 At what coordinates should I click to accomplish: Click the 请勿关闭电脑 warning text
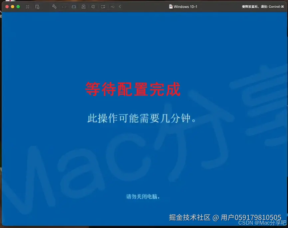tap(143, 196)
